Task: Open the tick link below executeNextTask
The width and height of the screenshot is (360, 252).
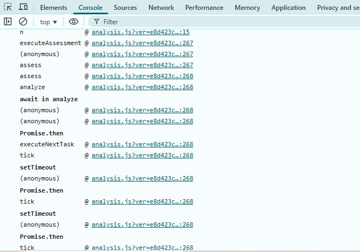Action: (x=142, y=155)
